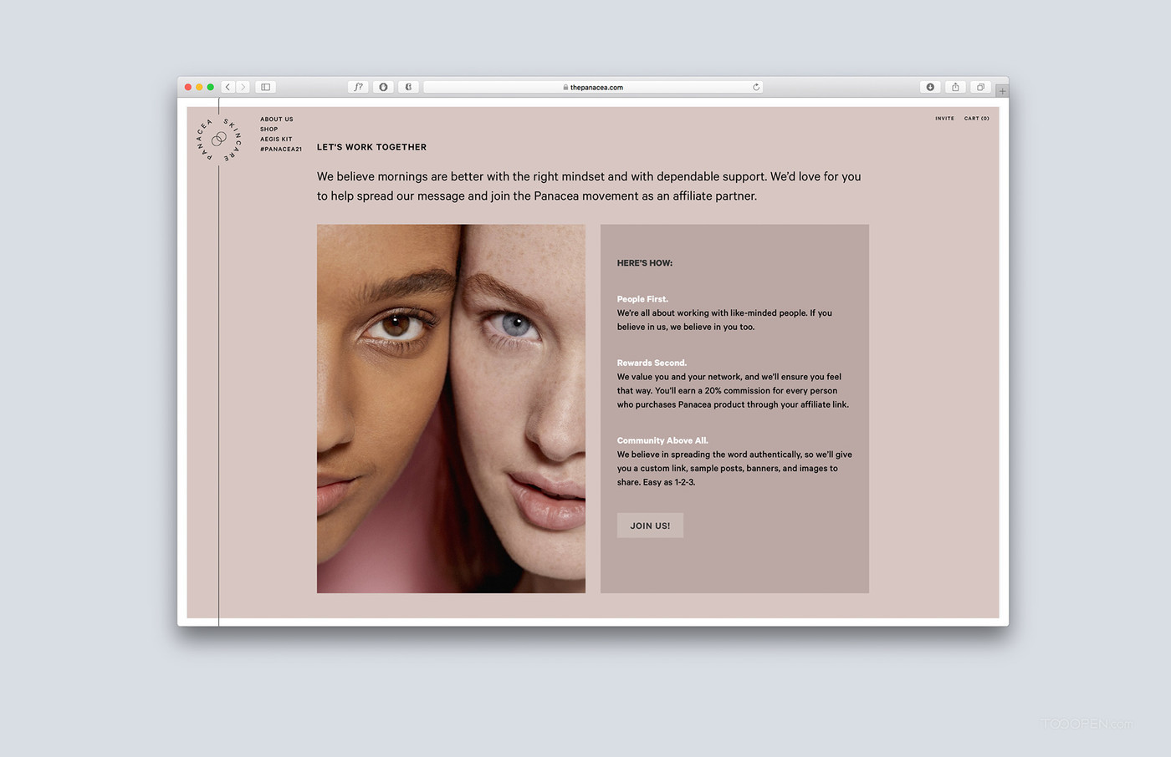1171x757 pixels.
Task: Open the Share sheet icon
Action: (x=955, y=87)
